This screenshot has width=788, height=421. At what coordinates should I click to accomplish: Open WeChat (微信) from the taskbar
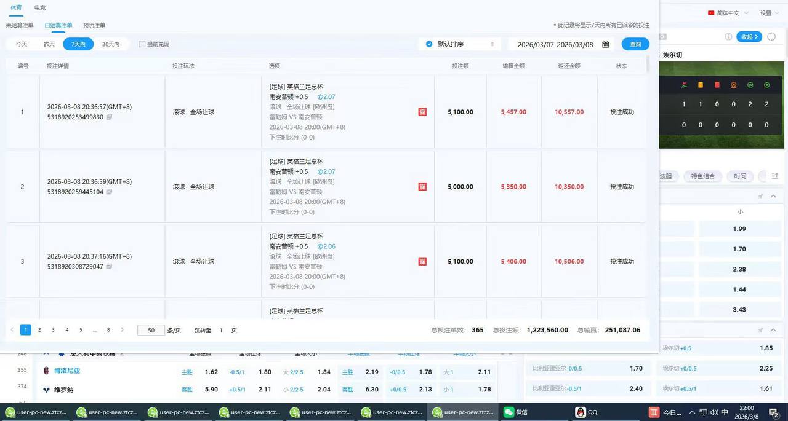tap(516, 412)
